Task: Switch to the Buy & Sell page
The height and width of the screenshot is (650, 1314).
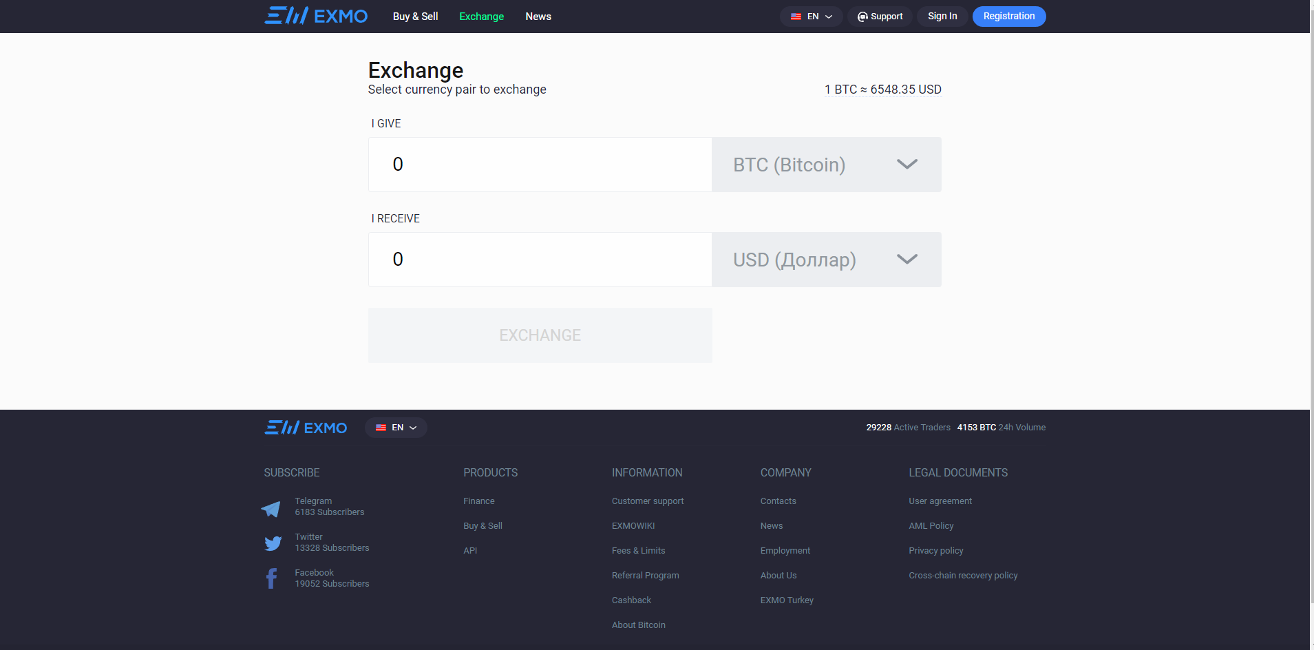Action: pyautogui.click(x=415, y=16)
